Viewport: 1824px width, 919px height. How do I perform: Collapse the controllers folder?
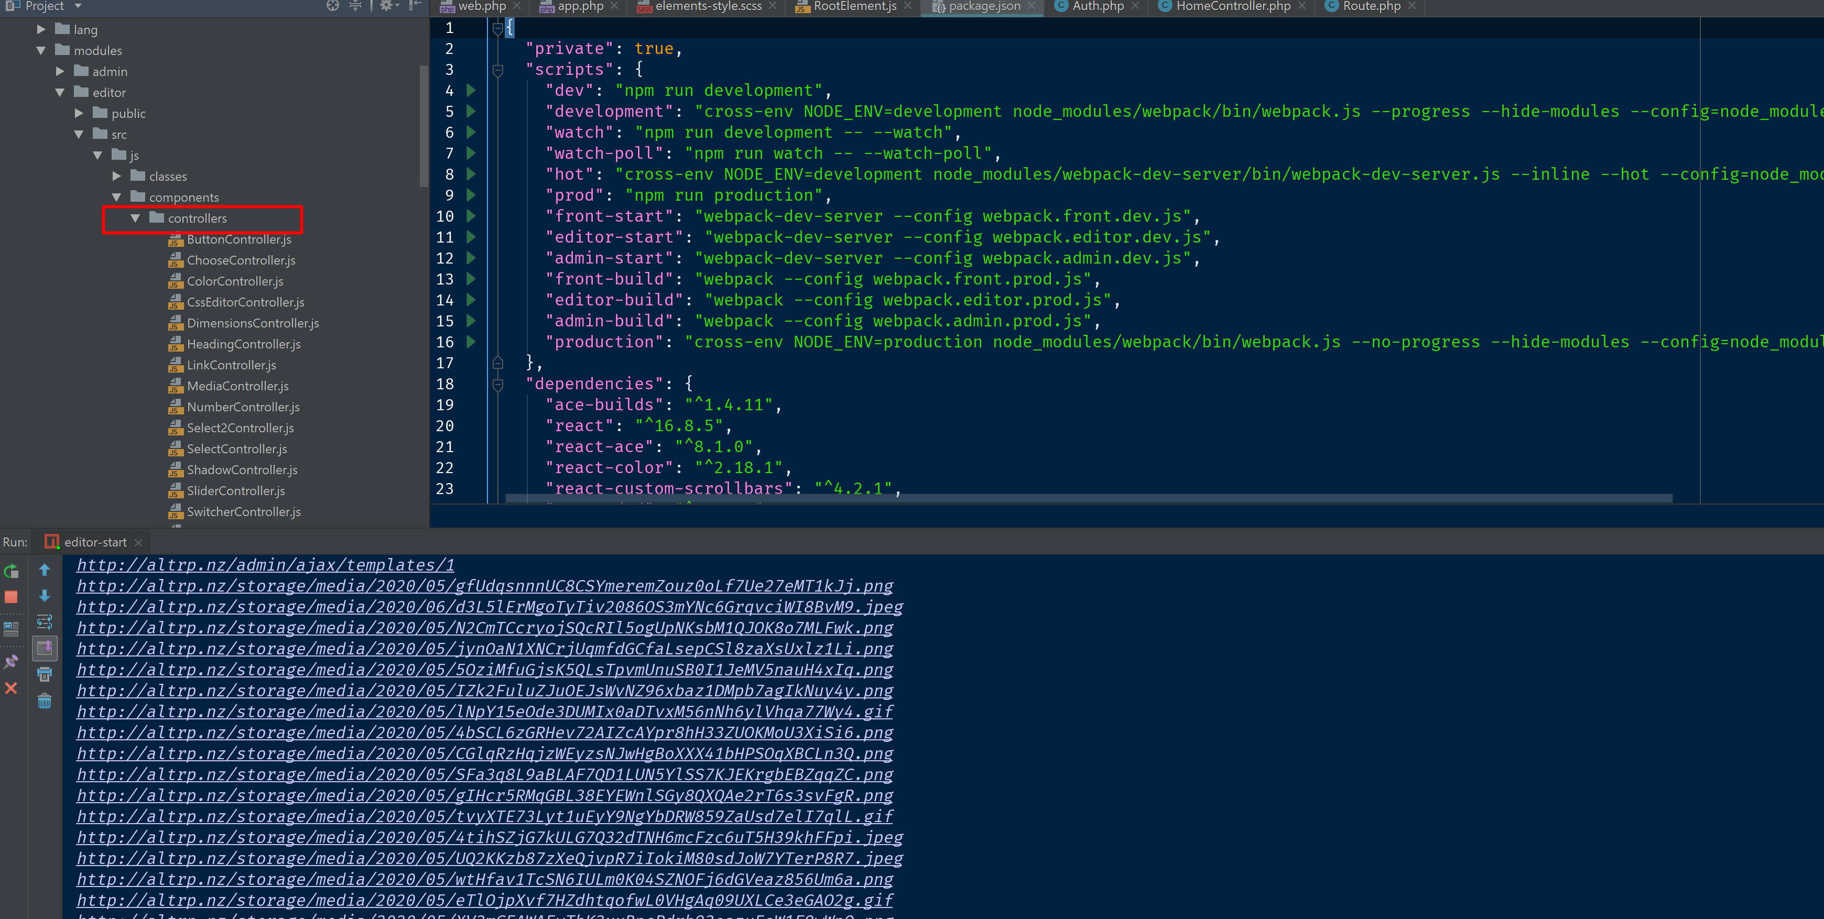135,218
